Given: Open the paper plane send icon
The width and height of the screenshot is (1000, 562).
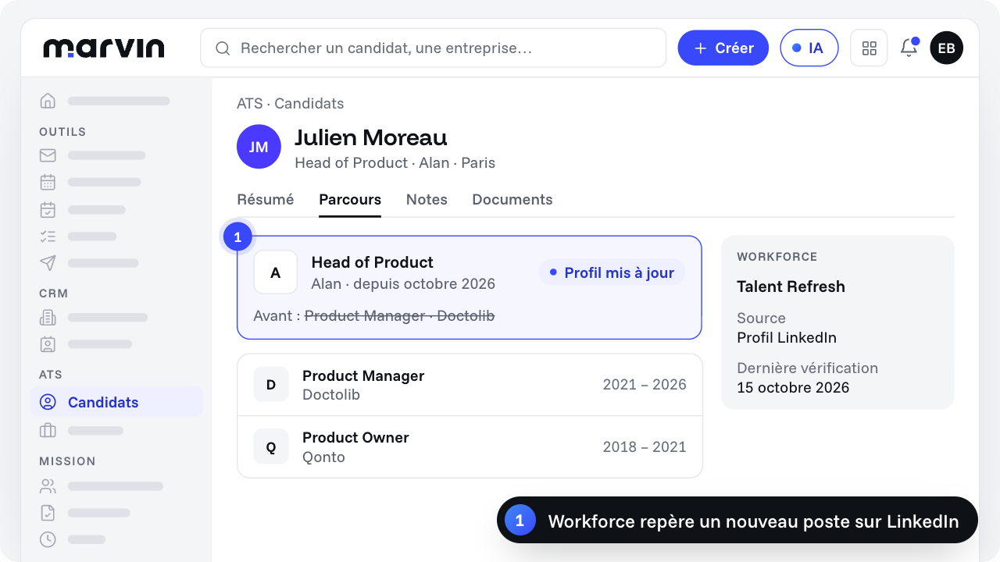Looking at the screenshot, I should pyautogui.click(x=48, y=263).
